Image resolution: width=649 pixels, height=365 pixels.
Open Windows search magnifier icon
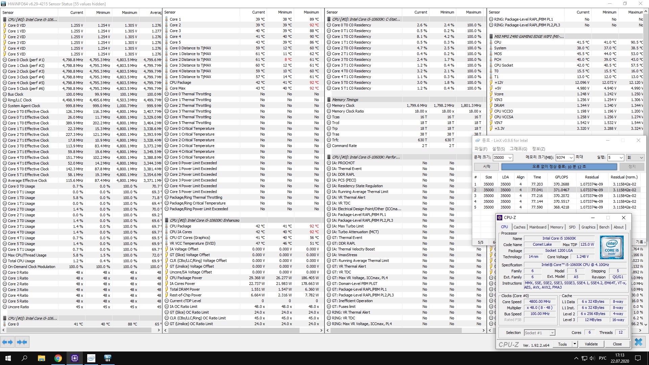[24, 358]
